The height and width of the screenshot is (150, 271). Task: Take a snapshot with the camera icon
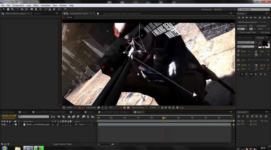[99, 108]
